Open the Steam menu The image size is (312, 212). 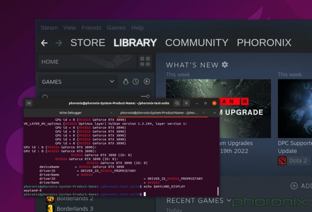point(49,28)
